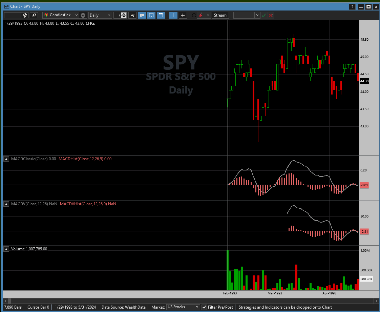Click the chart window title icon
The width and height of the screenshot is (380, 312).
click(6, 6)
